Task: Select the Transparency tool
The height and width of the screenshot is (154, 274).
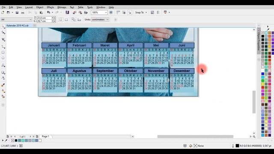Action: pos(3,78)
